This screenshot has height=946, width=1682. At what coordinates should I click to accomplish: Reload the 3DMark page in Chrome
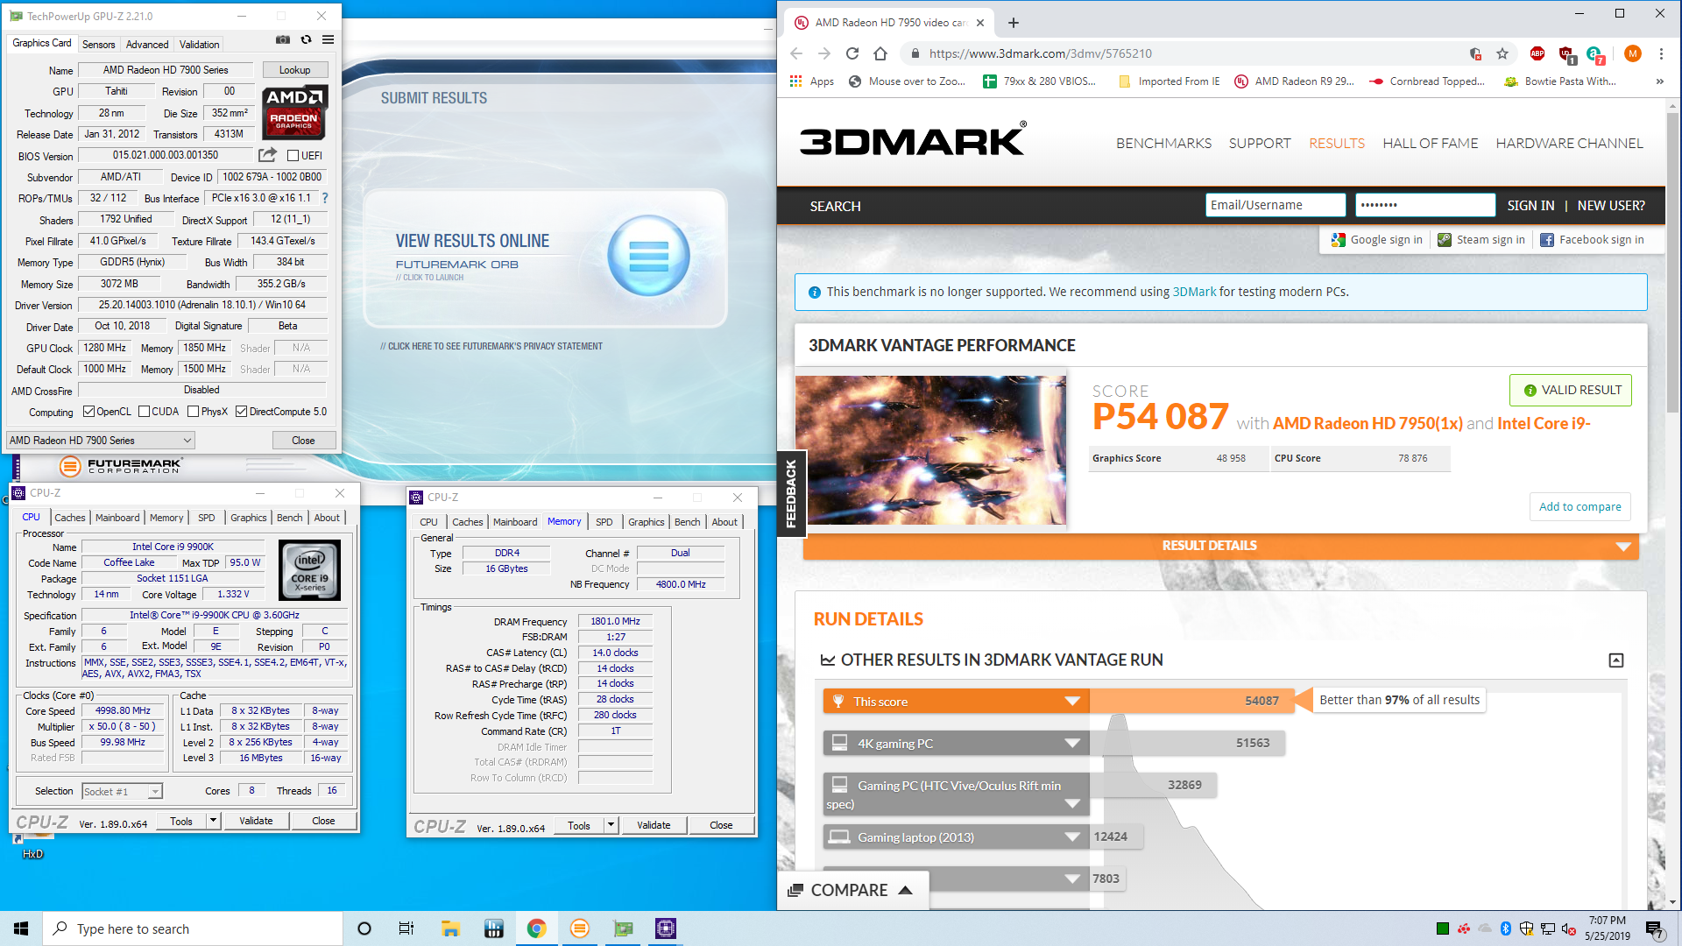tap(852, 53)
